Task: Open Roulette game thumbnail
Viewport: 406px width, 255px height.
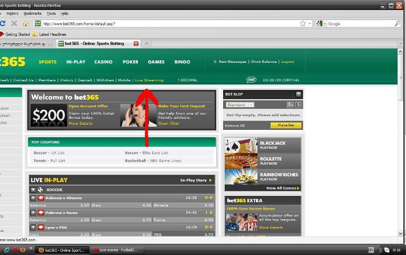Action: pos(241,161)
